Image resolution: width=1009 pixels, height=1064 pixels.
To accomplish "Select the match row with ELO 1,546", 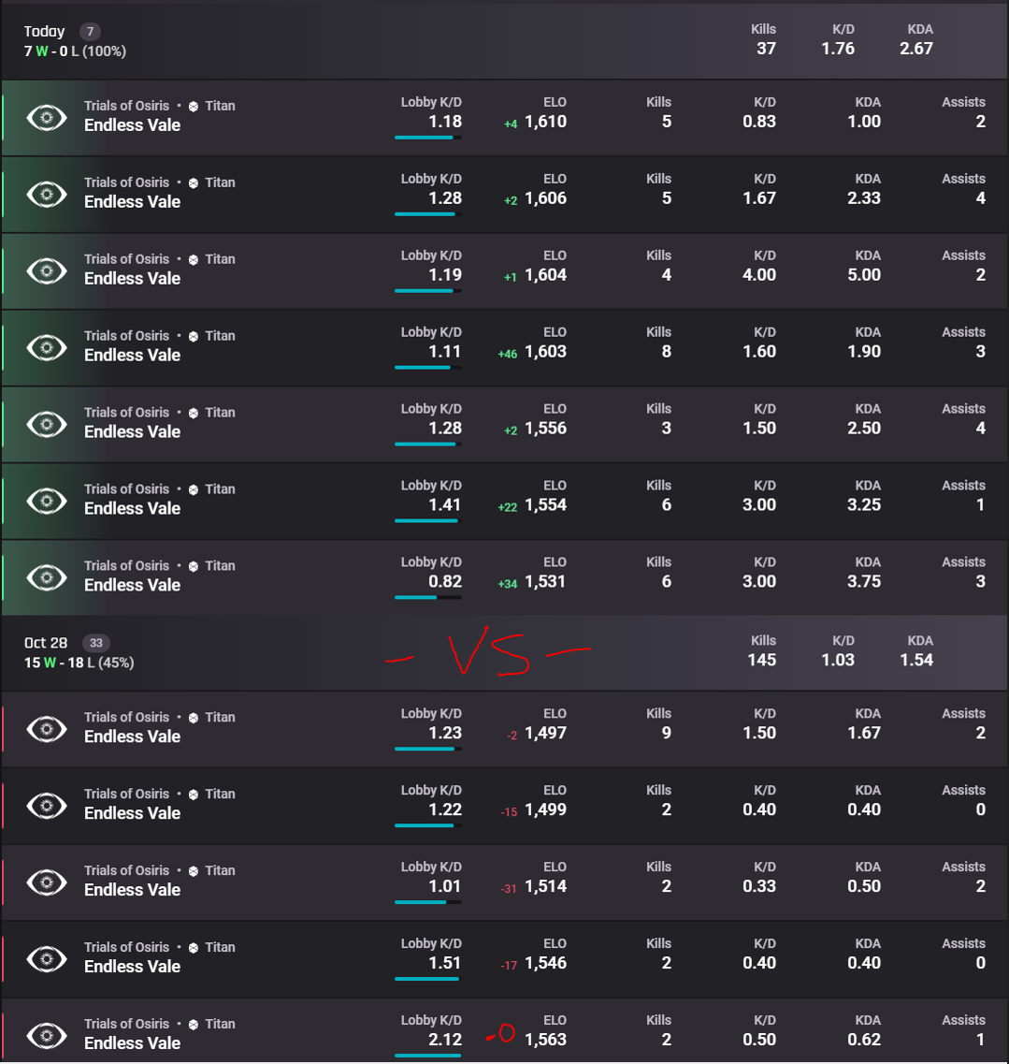I will [505, 959].
